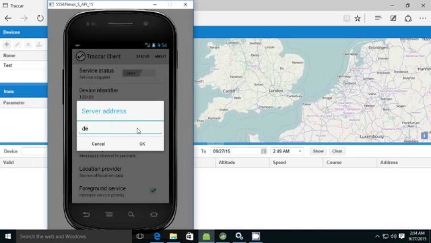Add a new device with plus icon

coord(7,44)
